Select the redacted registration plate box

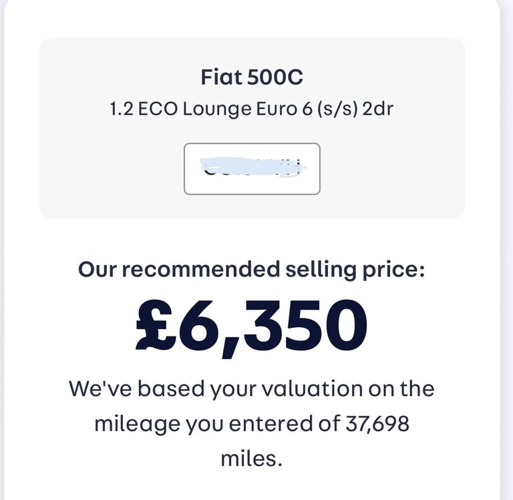(x=252, y=169)
